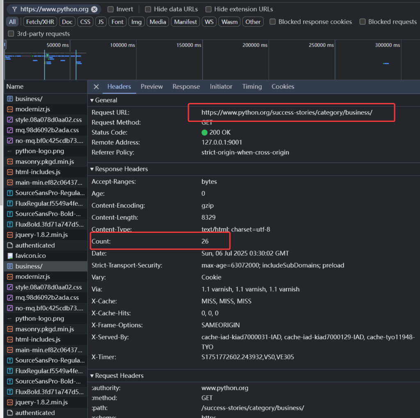Check the 3rd-party requests checkbox

coord(11,34)
